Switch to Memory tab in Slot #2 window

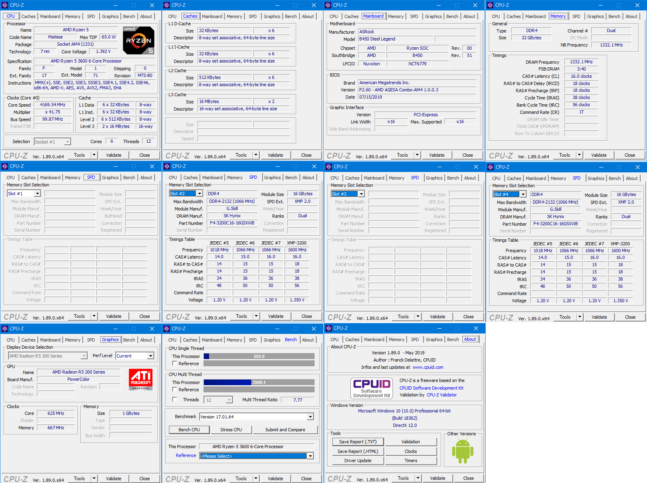tap(235, 178)
